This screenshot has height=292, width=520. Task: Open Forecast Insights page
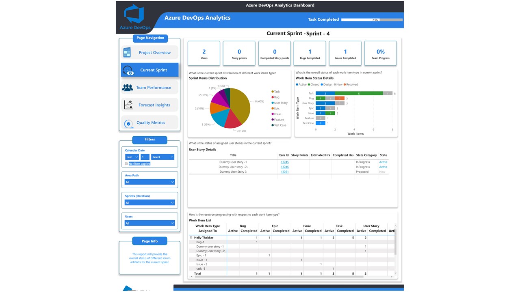pyautogui.click(x=149, y=105)
